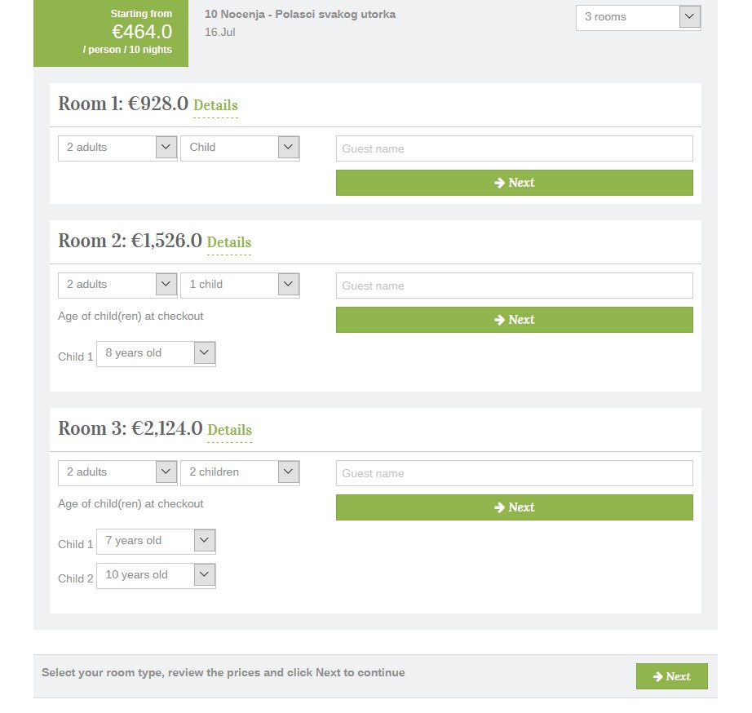Viewport: 752px width, 713px height.
Task: Click the bottom Next button to continue
Action: pyautogui.click(x=671, y=676)
